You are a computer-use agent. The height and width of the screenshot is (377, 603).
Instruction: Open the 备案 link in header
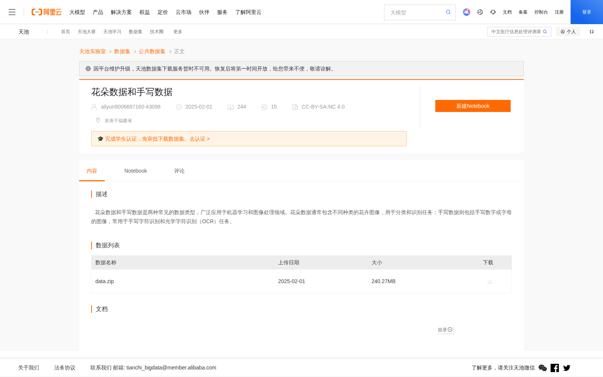click(x=523, y=12)
